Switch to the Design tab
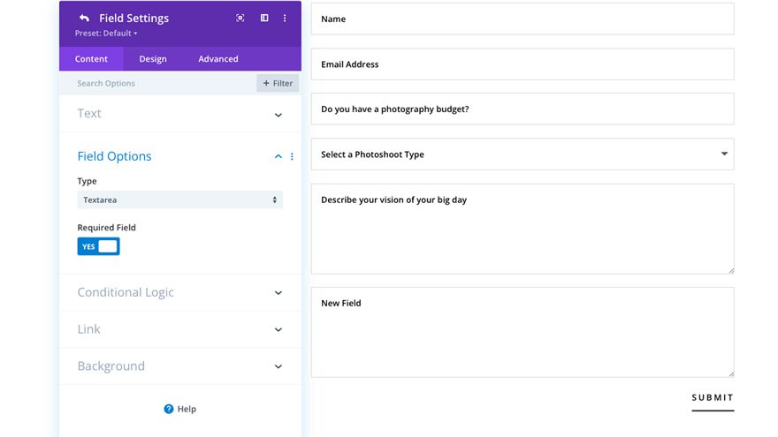Screen dimensions: 778x437 tap(152, 59)
